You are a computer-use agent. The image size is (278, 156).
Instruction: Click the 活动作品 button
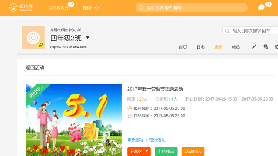pyautogui.click(x=193, y=152)
